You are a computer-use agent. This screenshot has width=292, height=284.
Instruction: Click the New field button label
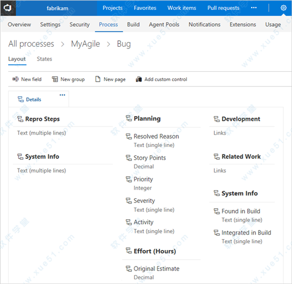(x=31, y=79)
